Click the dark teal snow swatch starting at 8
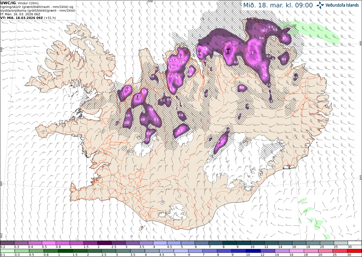This screenshot has width=362, height=257. (x=230, y=243)
